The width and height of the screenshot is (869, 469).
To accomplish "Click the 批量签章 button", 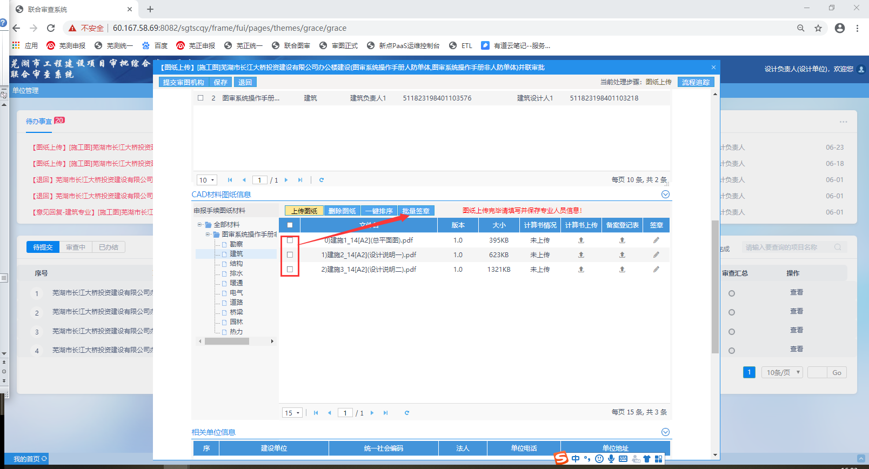I will (416, 211).
